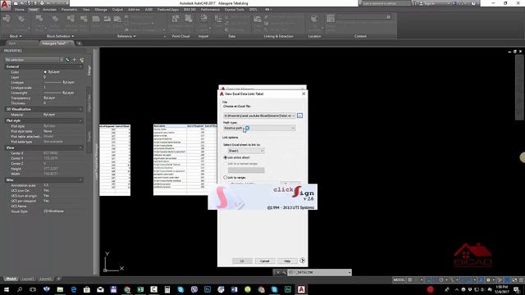Click the AutoCAD icon in the taskbar
Viewport: 525px width, 295px height.
coord(301,289)
